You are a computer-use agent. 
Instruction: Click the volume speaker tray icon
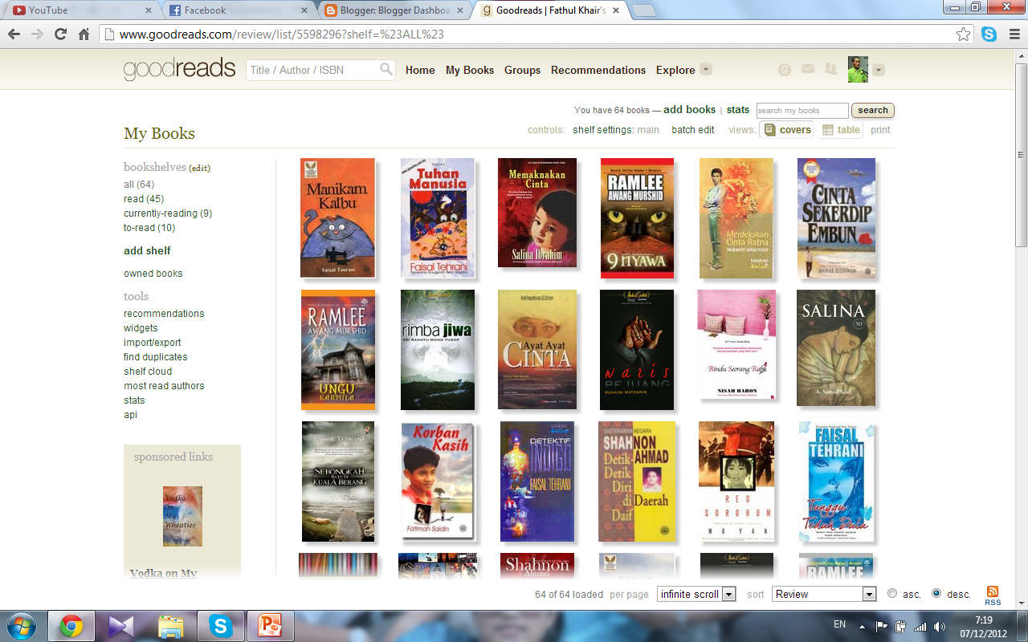[939, 626]
